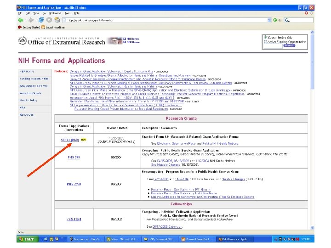Open Grants Policy in the sidebar
This screenshot has width=331, height=248.
[x=29, y=101]
